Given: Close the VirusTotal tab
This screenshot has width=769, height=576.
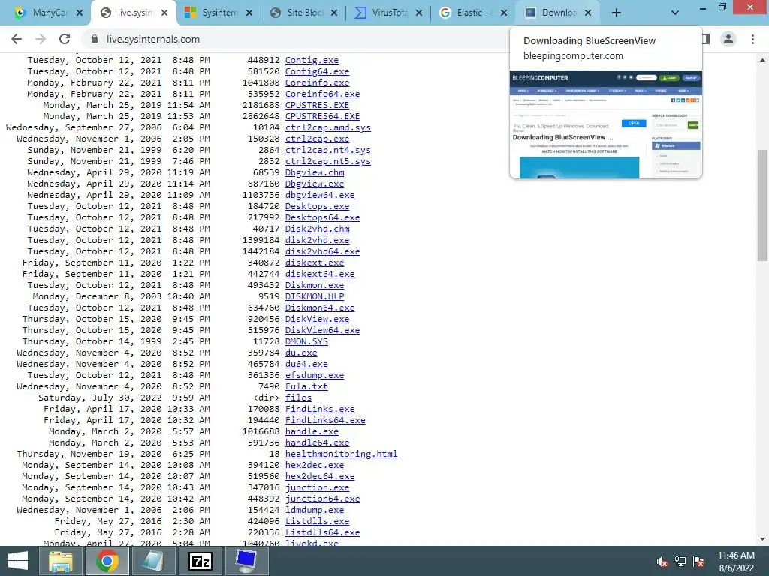Looking at the screenshot, I should point(419,13).
